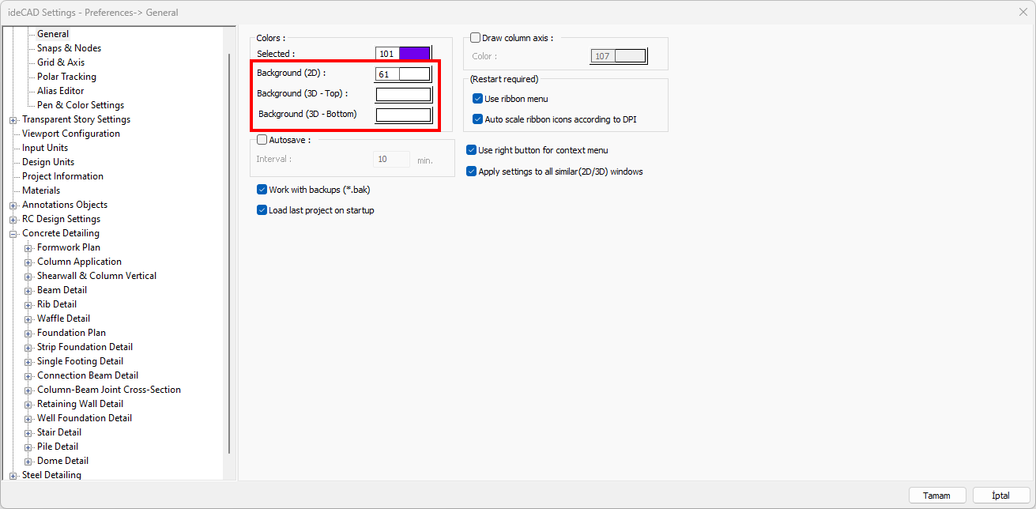
Task: Enable the Autosave checkbox
Action: [262, 140]
